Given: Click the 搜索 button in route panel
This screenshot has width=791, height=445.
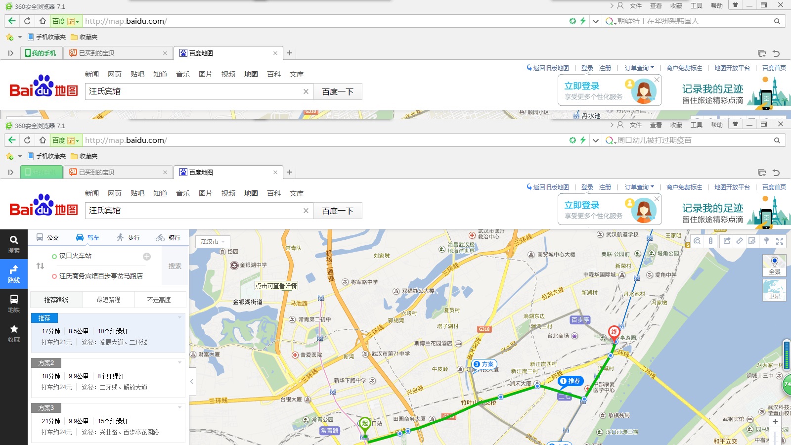Looking at the screenshot, I should click(175, 266).
